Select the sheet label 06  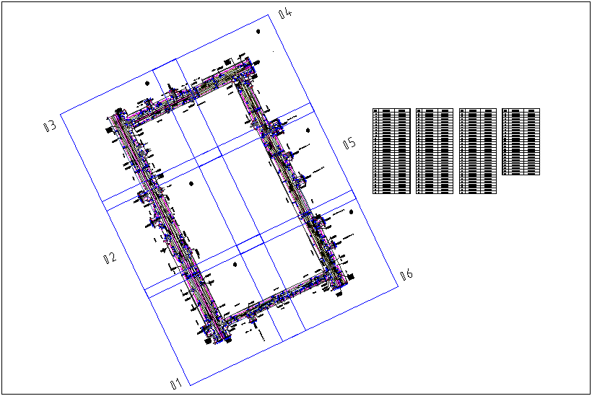(406, 274)
